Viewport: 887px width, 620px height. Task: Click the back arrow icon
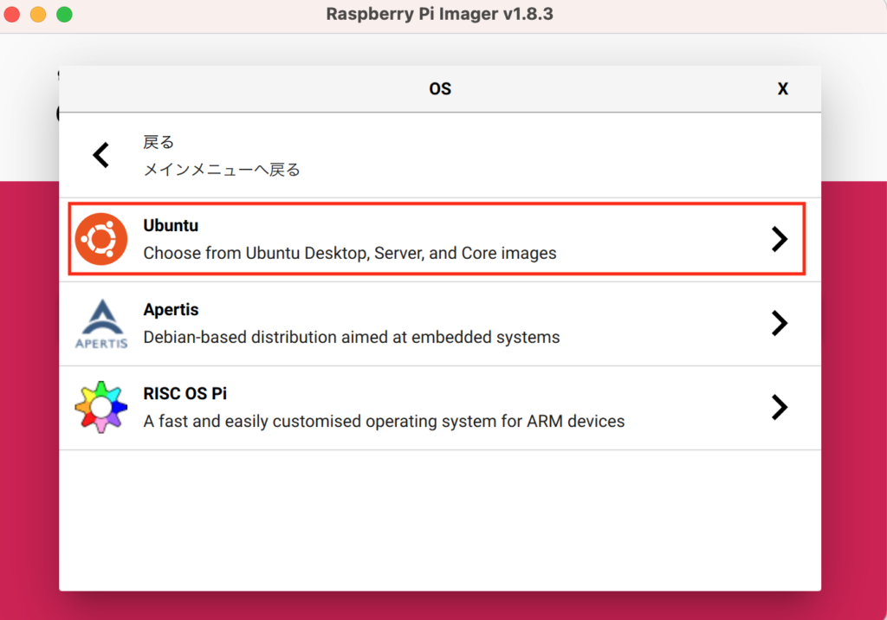pos(101,155)
